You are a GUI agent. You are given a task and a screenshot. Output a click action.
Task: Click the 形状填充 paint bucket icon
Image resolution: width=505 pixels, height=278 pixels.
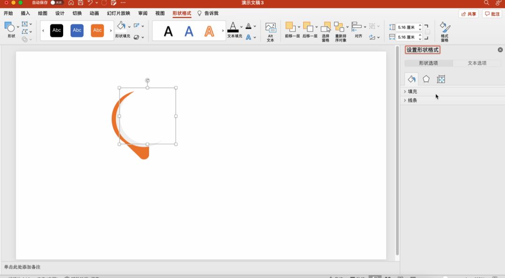[x=122, y=26]
